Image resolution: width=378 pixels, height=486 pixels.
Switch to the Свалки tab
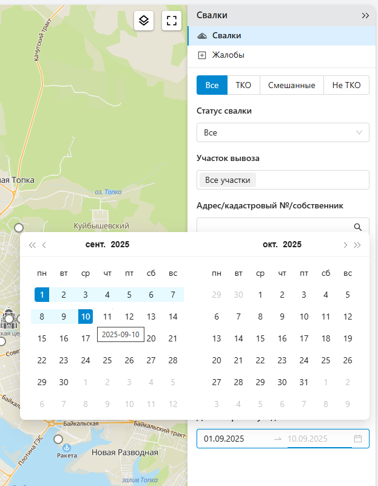226,36
